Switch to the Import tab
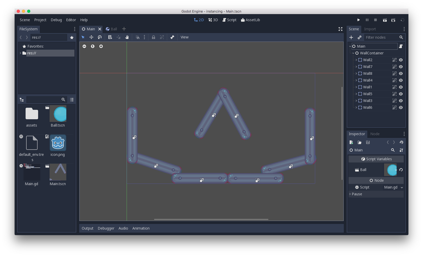 (370, 29)
